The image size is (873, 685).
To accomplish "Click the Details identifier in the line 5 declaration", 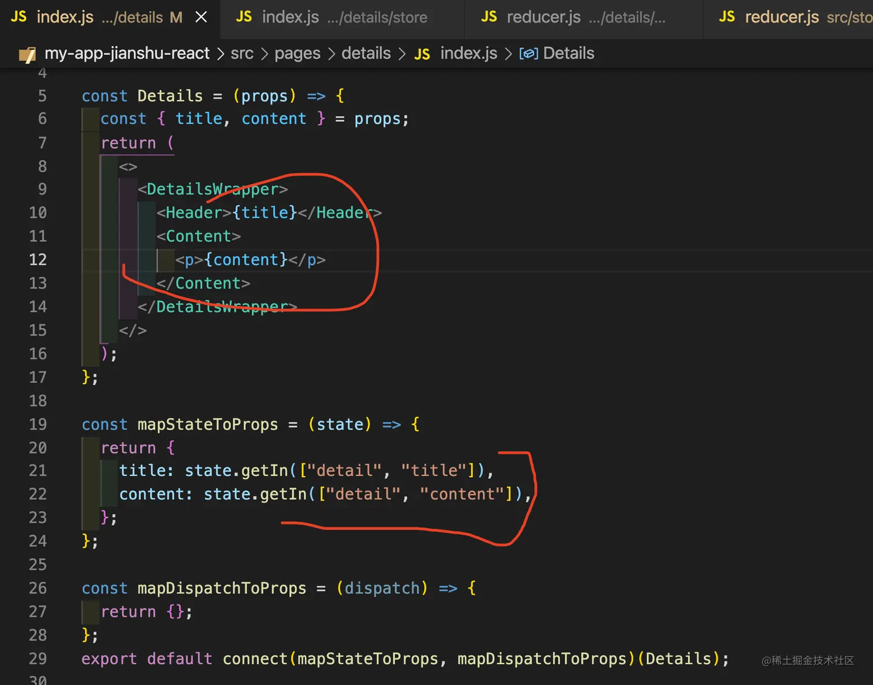I will [170, 96].
